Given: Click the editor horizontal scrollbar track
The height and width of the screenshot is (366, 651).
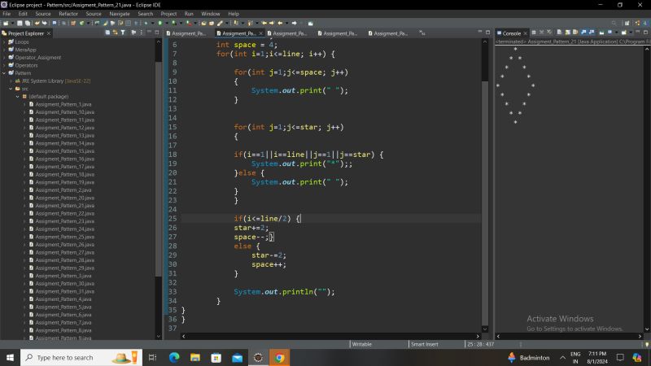Looking at the screenshot, I should pos(330,336).
